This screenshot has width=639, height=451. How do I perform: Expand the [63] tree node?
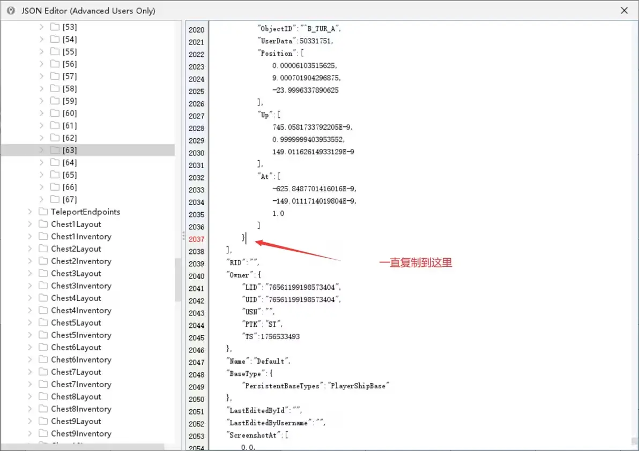[41, 150]
